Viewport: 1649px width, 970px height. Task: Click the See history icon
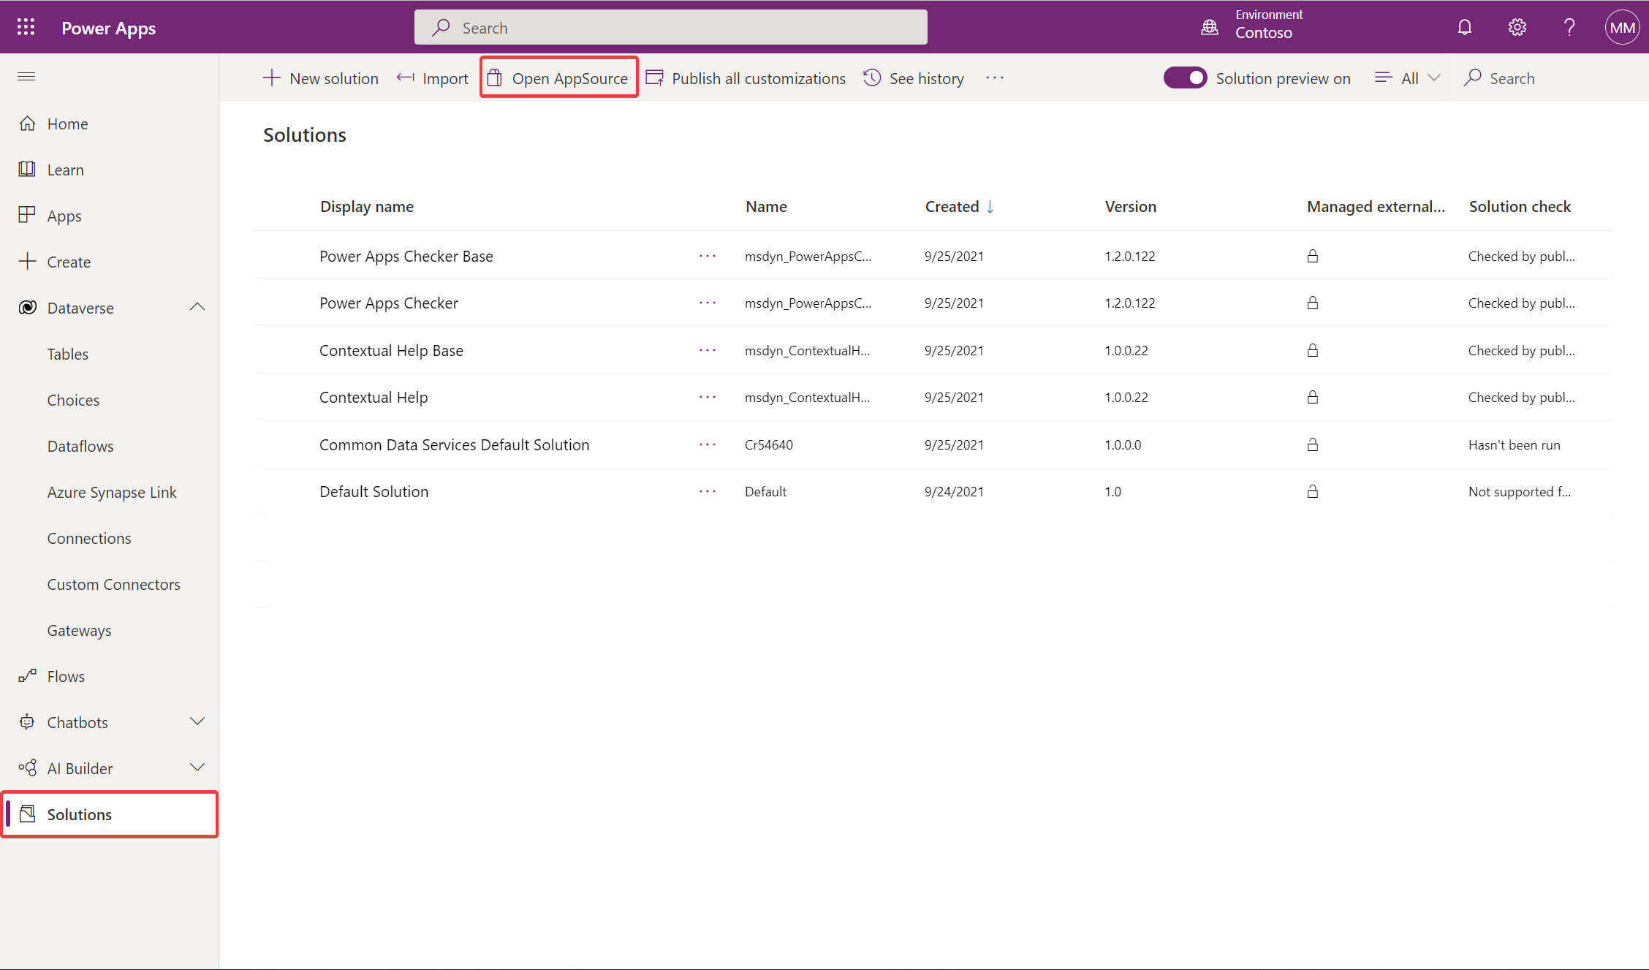point(873,77)
